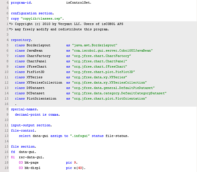Image resolution: width=197 pixels, height=172 pixels.
Task: Click class name PlotOrientation
Action: tap(41, 99)
